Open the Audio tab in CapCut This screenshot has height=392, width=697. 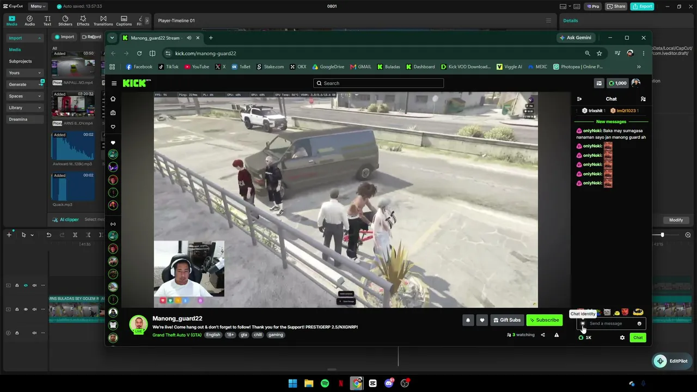29,21
